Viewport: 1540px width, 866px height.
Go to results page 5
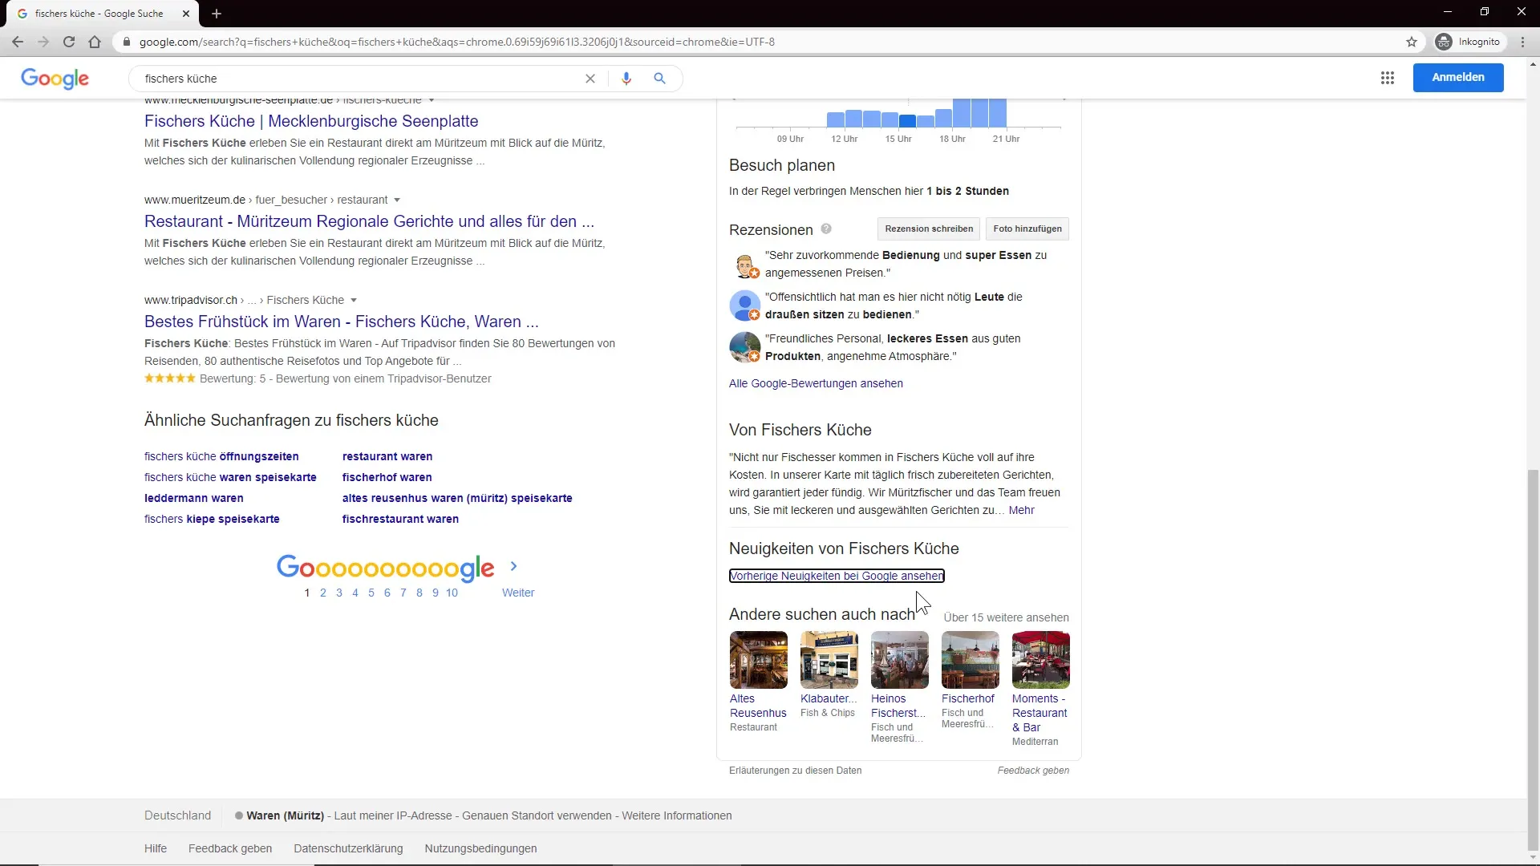(371, 593)
